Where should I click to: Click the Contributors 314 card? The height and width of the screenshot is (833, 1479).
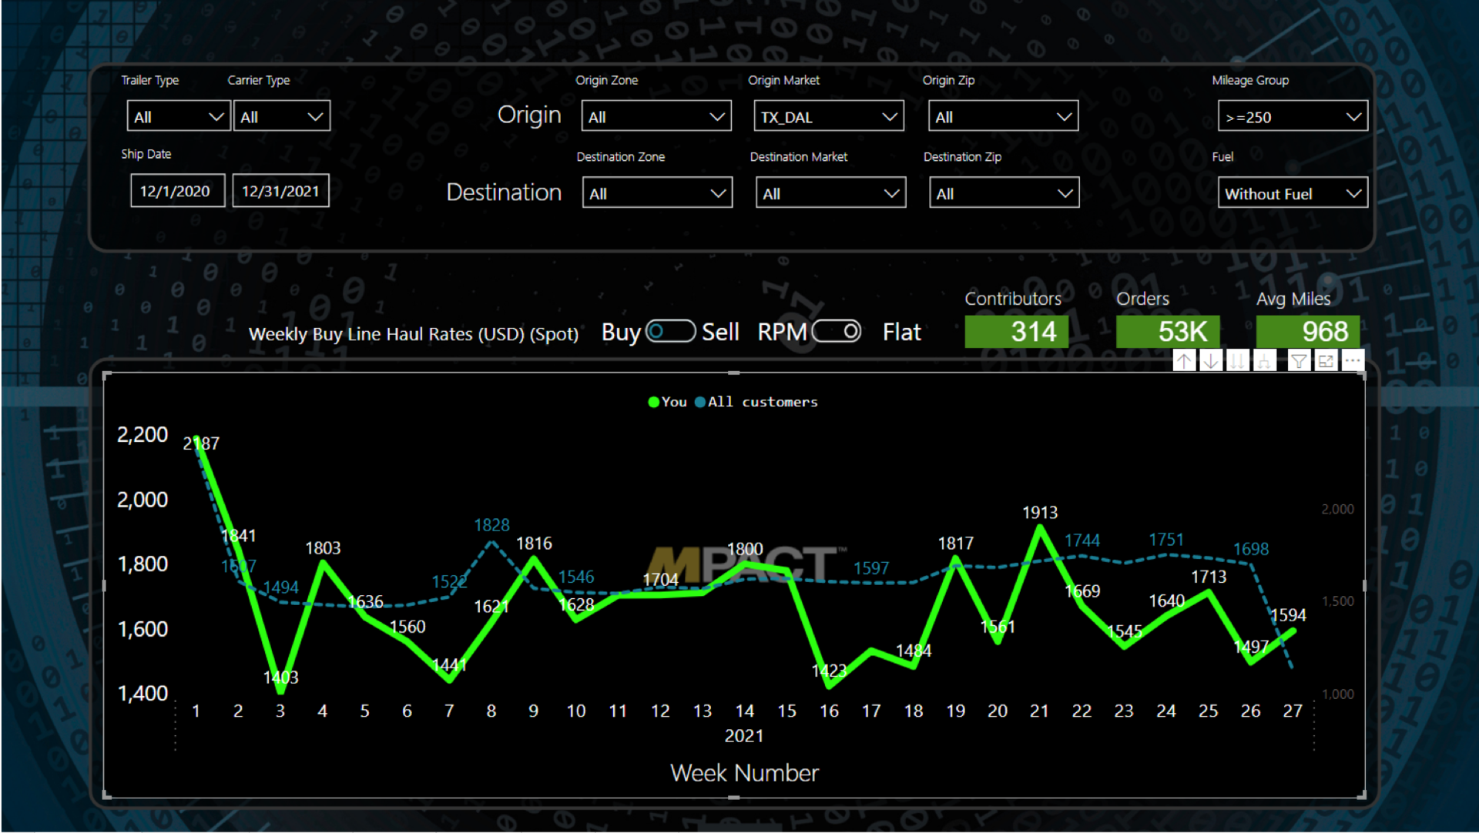[1016, 332]
